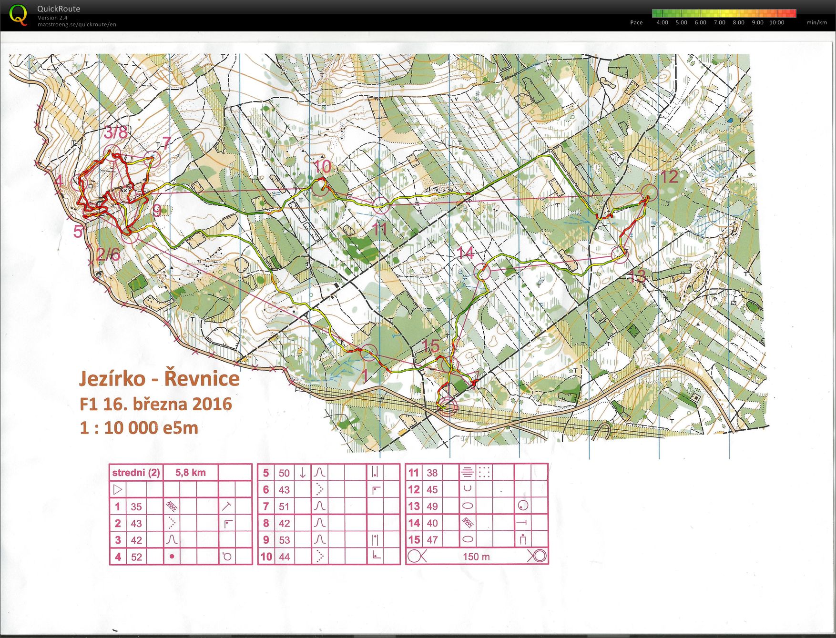Image resolution: width=836 pixels, height=638 pixels.
Task: Click the '5,8 km' course length cell
Action: click(191, 473)
